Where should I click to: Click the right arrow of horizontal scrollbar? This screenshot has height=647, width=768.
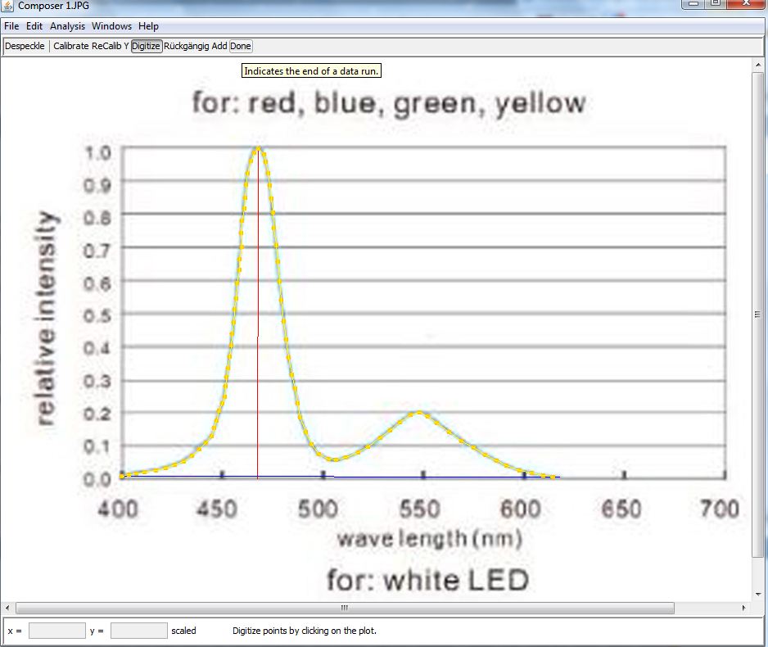tap(743, 609)
